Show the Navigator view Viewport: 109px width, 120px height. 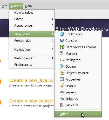coord(78,60)
